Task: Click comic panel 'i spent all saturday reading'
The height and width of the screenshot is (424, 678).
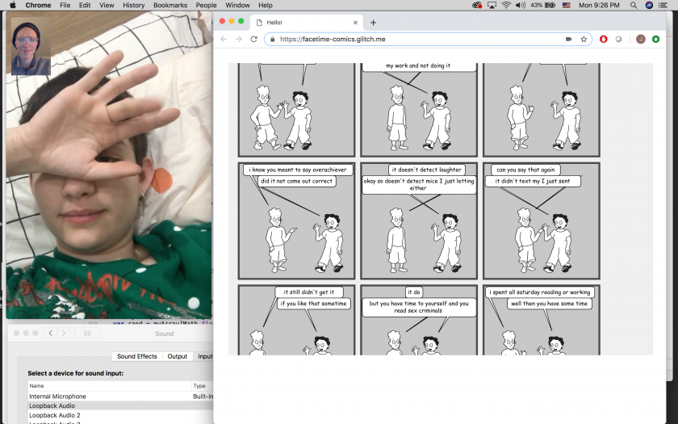Action: pos(542,320)
